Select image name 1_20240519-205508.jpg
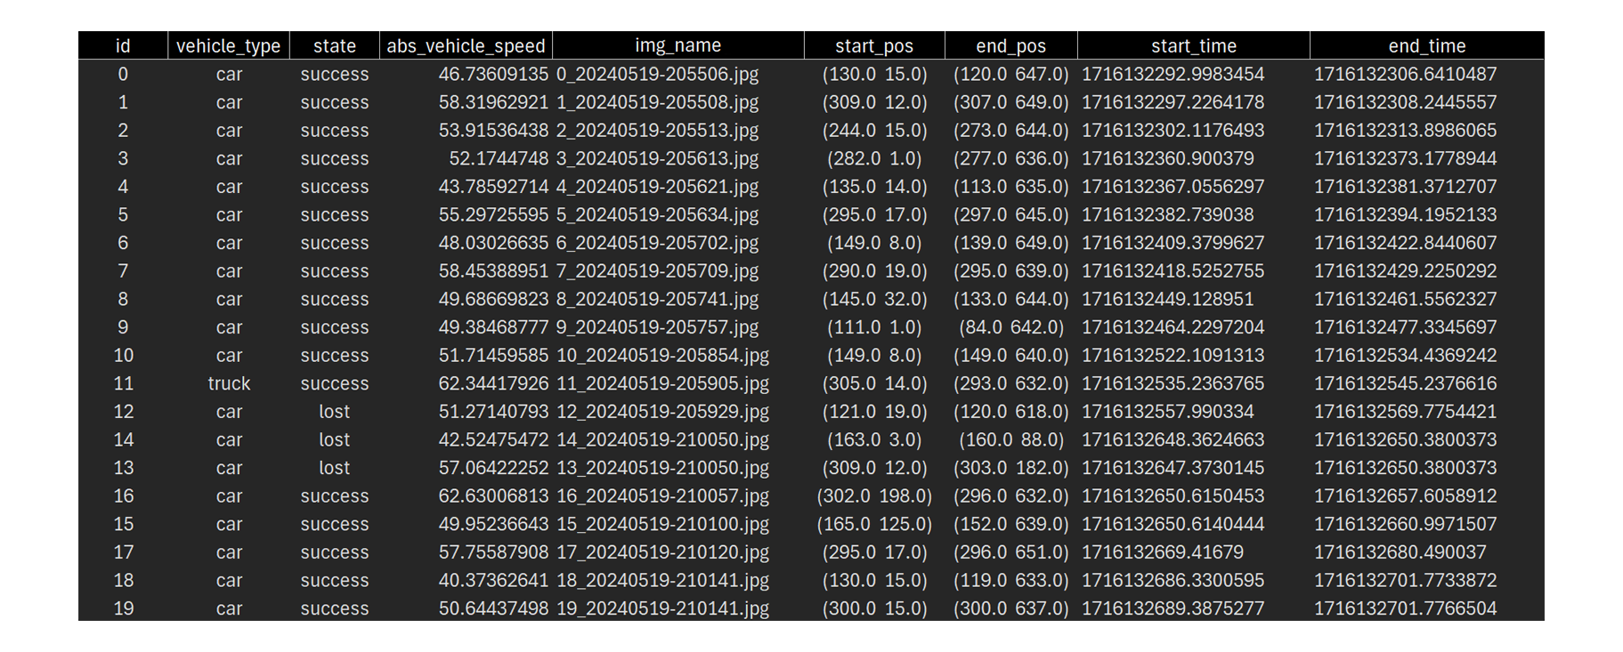The image size is (1623, 652). tap(658, 102)
